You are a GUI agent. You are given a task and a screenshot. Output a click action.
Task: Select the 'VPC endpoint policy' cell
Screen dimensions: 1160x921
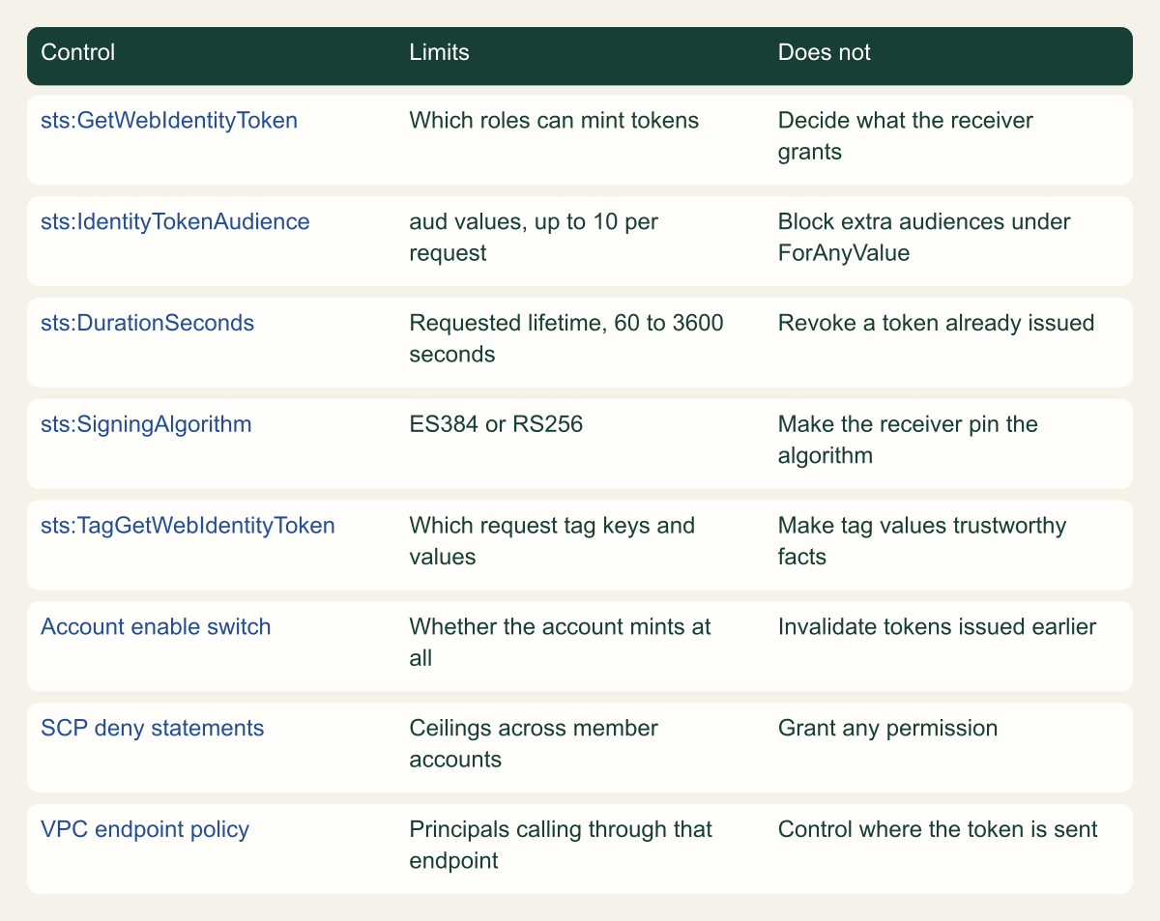coord(145,829)
